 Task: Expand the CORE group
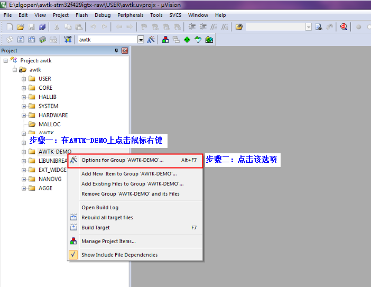(24, 88)
